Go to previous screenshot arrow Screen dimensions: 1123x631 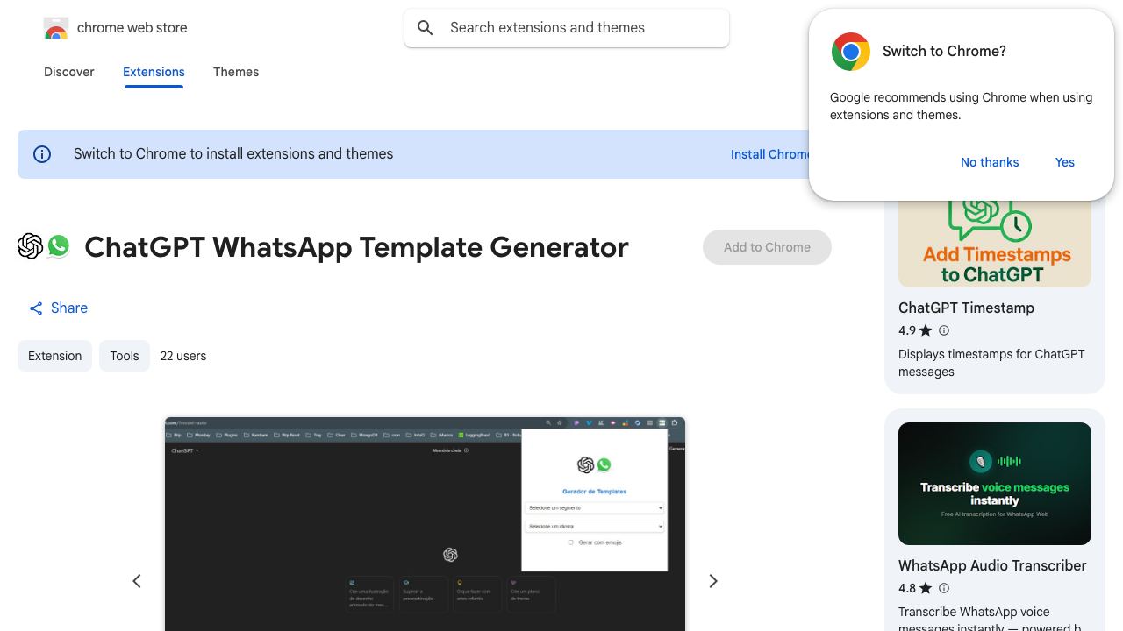point(137,581)
